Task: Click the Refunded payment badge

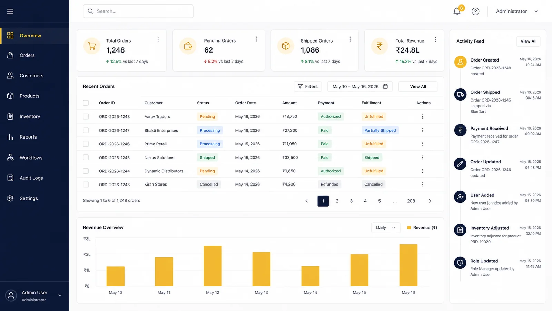Action: (x=329, y=185)
